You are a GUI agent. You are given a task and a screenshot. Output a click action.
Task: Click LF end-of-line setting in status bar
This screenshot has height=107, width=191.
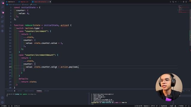(157, 106)
